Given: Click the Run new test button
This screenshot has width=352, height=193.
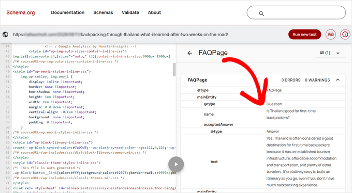Looking at the screenshot, I should point(304,35).
